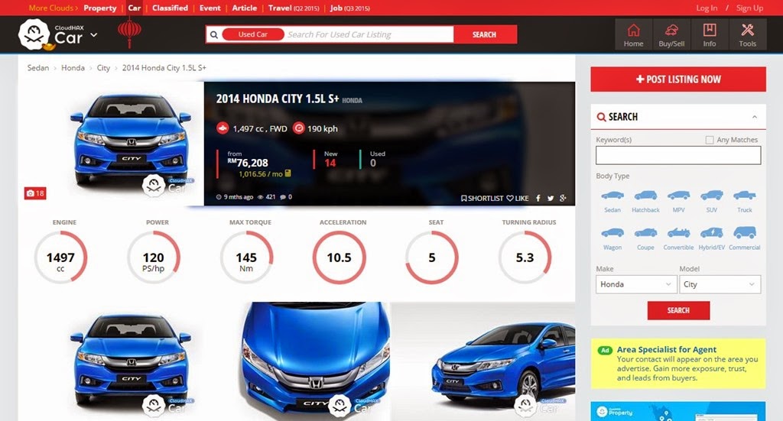This screenshot has height=421, width=783.
Task: Enable the Any Matches checkbox
Action: [x=709, y=140]
